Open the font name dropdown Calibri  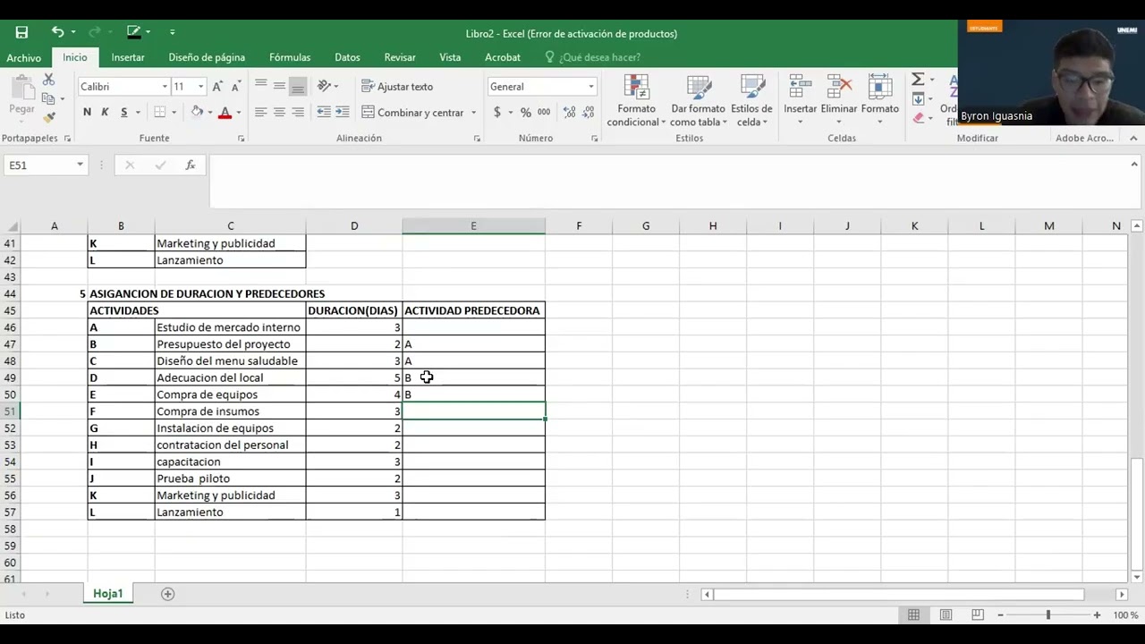pyautogui.click(x=165, y=87)
